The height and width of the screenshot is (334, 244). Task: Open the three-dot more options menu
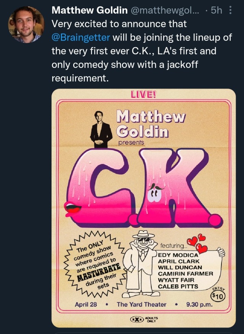(x=235, y=11)
